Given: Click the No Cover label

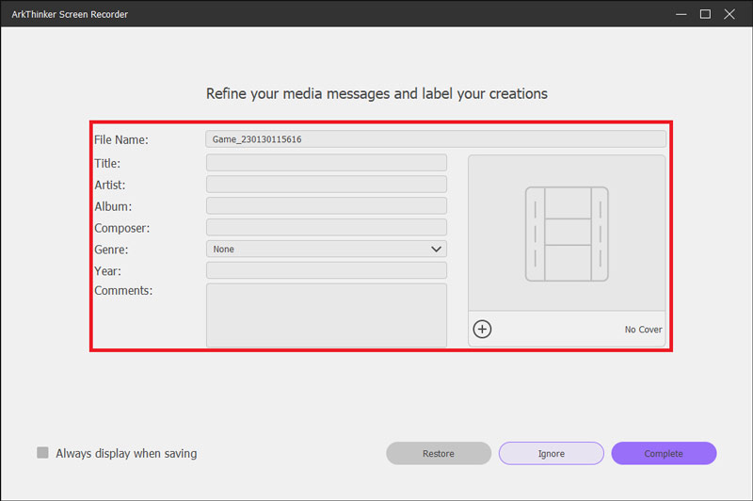Looking at the screenshot, I should pyautogui.click(x=643, y=330).
